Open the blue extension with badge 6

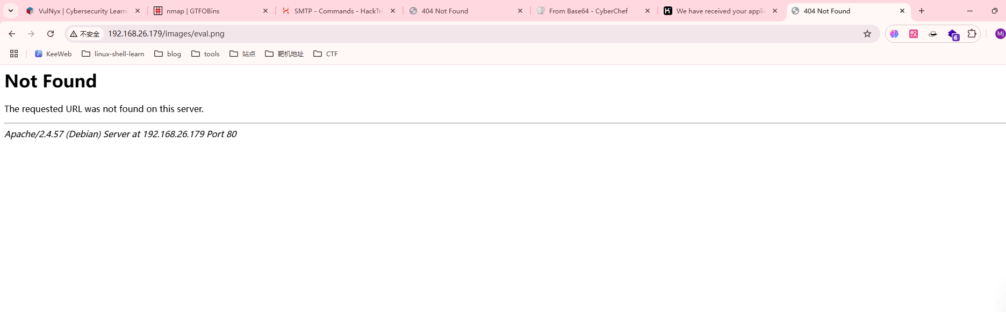pos(953,34)
